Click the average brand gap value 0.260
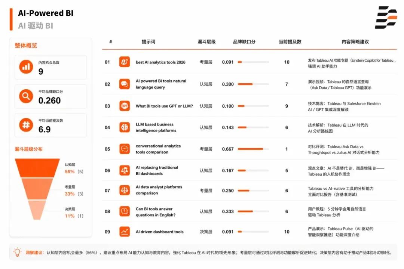 [49, 101]
